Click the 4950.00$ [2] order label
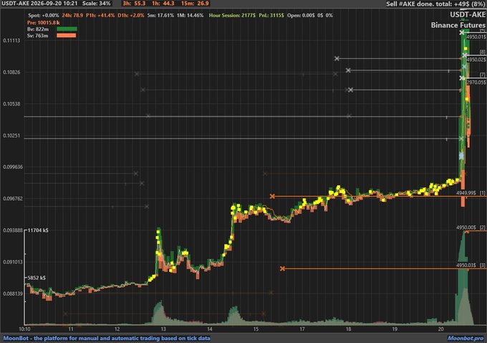Screen dimensions: 487x343 (x=471, y=227)
